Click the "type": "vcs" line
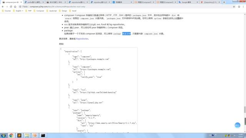This screenshot has height=138, width=246. [80, 90]
